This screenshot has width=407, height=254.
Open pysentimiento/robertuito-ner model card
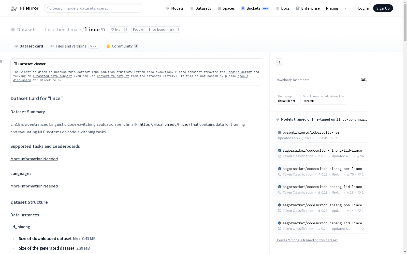pos(321,135)
